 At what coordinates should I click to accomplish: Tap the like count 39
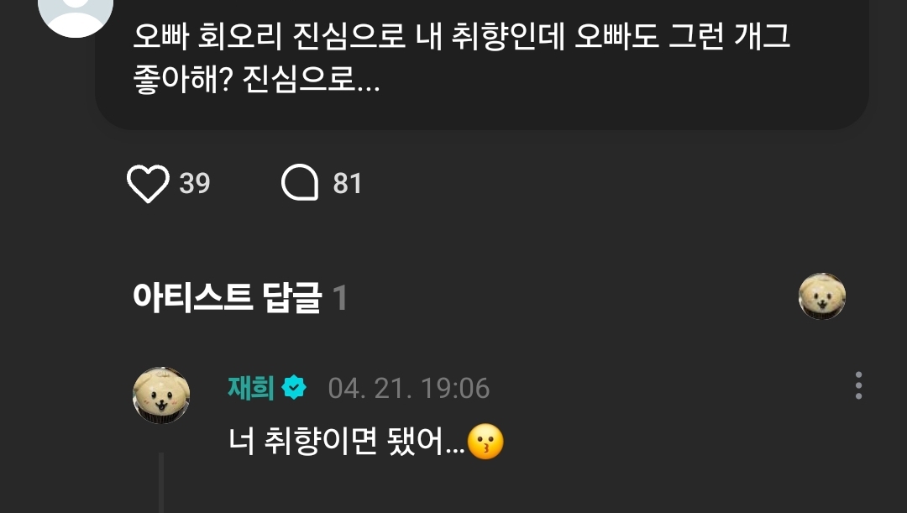[194, 183]
